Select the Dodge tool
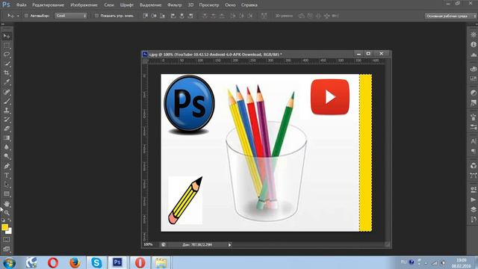The width and height of the screenshot is (478, 269). pos(7,156)
